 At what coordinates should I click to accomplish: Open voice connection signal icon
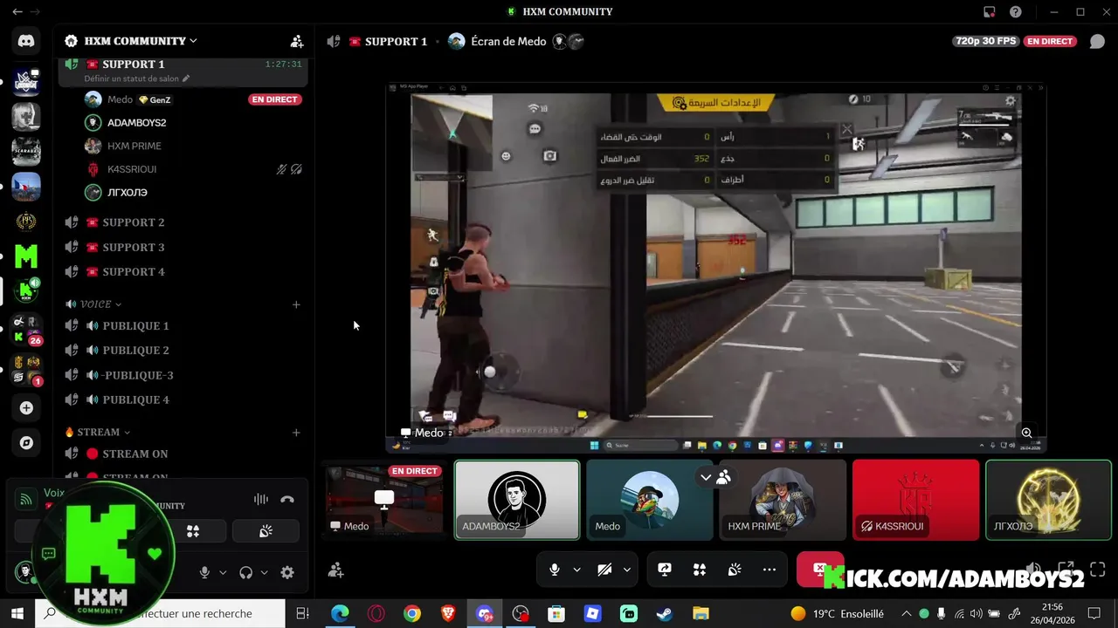[26, 499]
